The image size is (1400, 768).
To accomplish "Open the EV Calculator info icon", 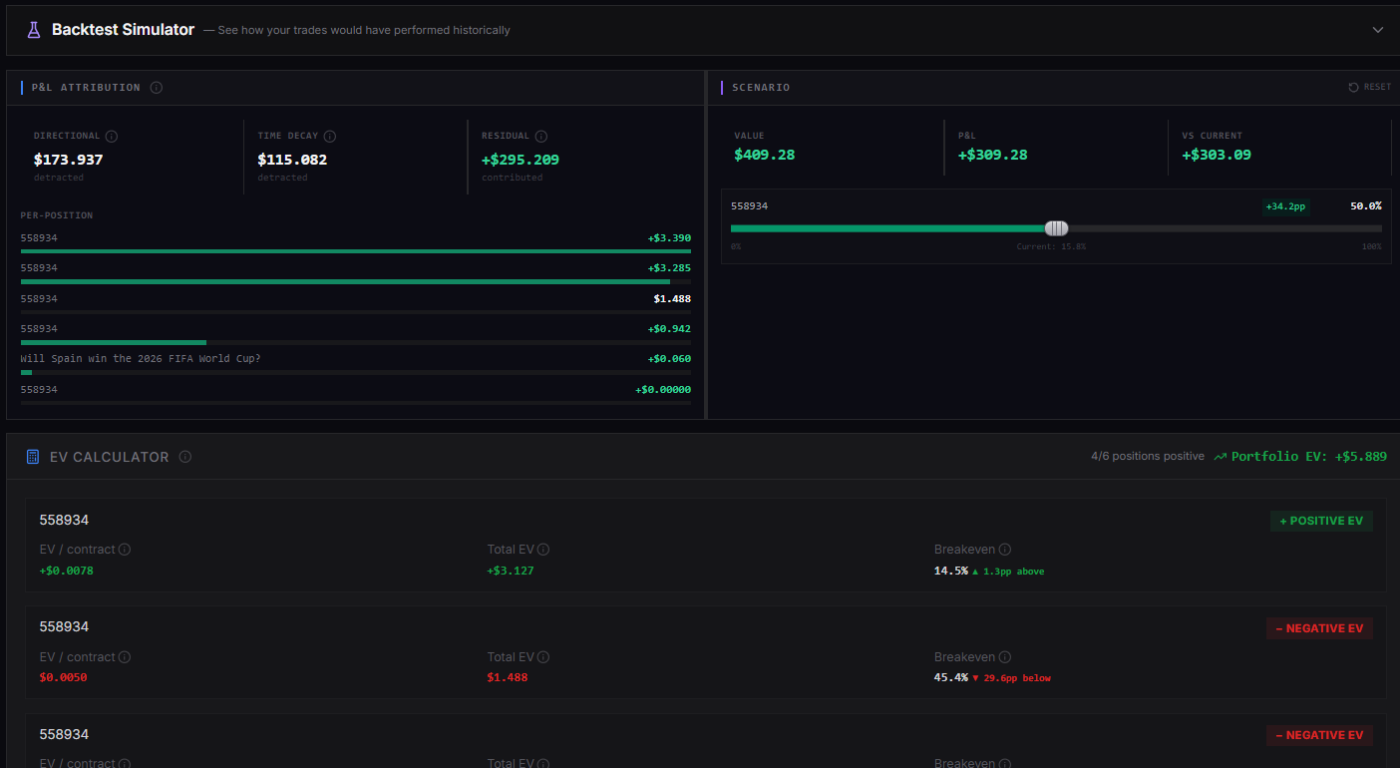I will (x=185, y=457).
